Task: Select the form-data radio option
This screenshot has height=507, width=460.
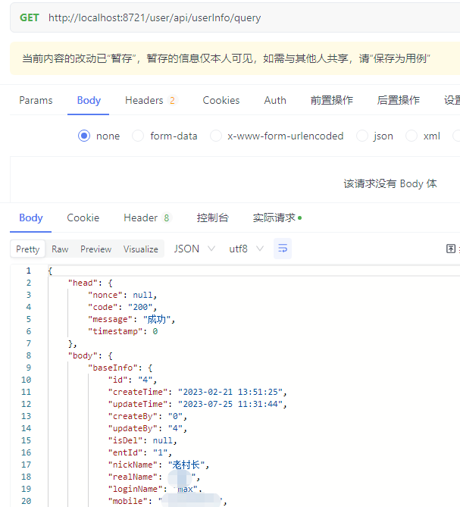Action: [138, 136]
